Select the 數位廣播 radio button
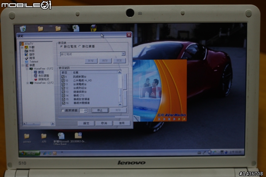 click(80, 46)
